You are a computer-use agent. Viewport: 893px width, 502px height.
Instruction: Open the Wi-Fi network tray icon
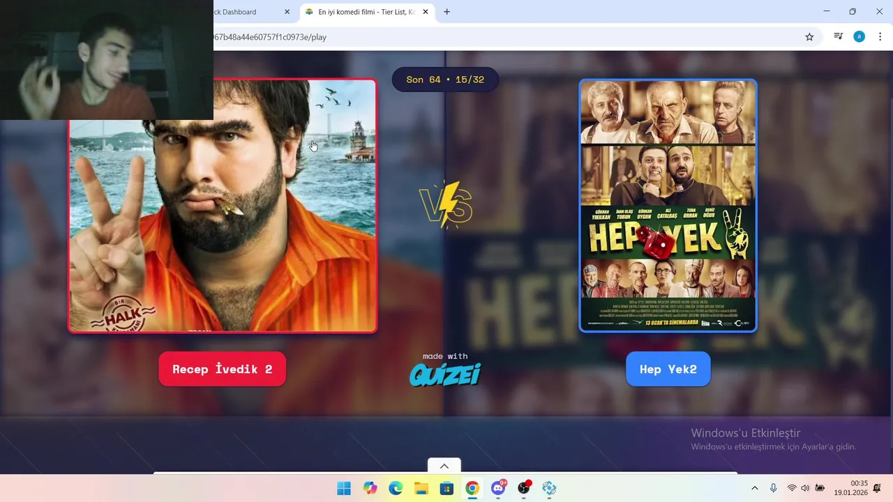click(x=791, y=488)
